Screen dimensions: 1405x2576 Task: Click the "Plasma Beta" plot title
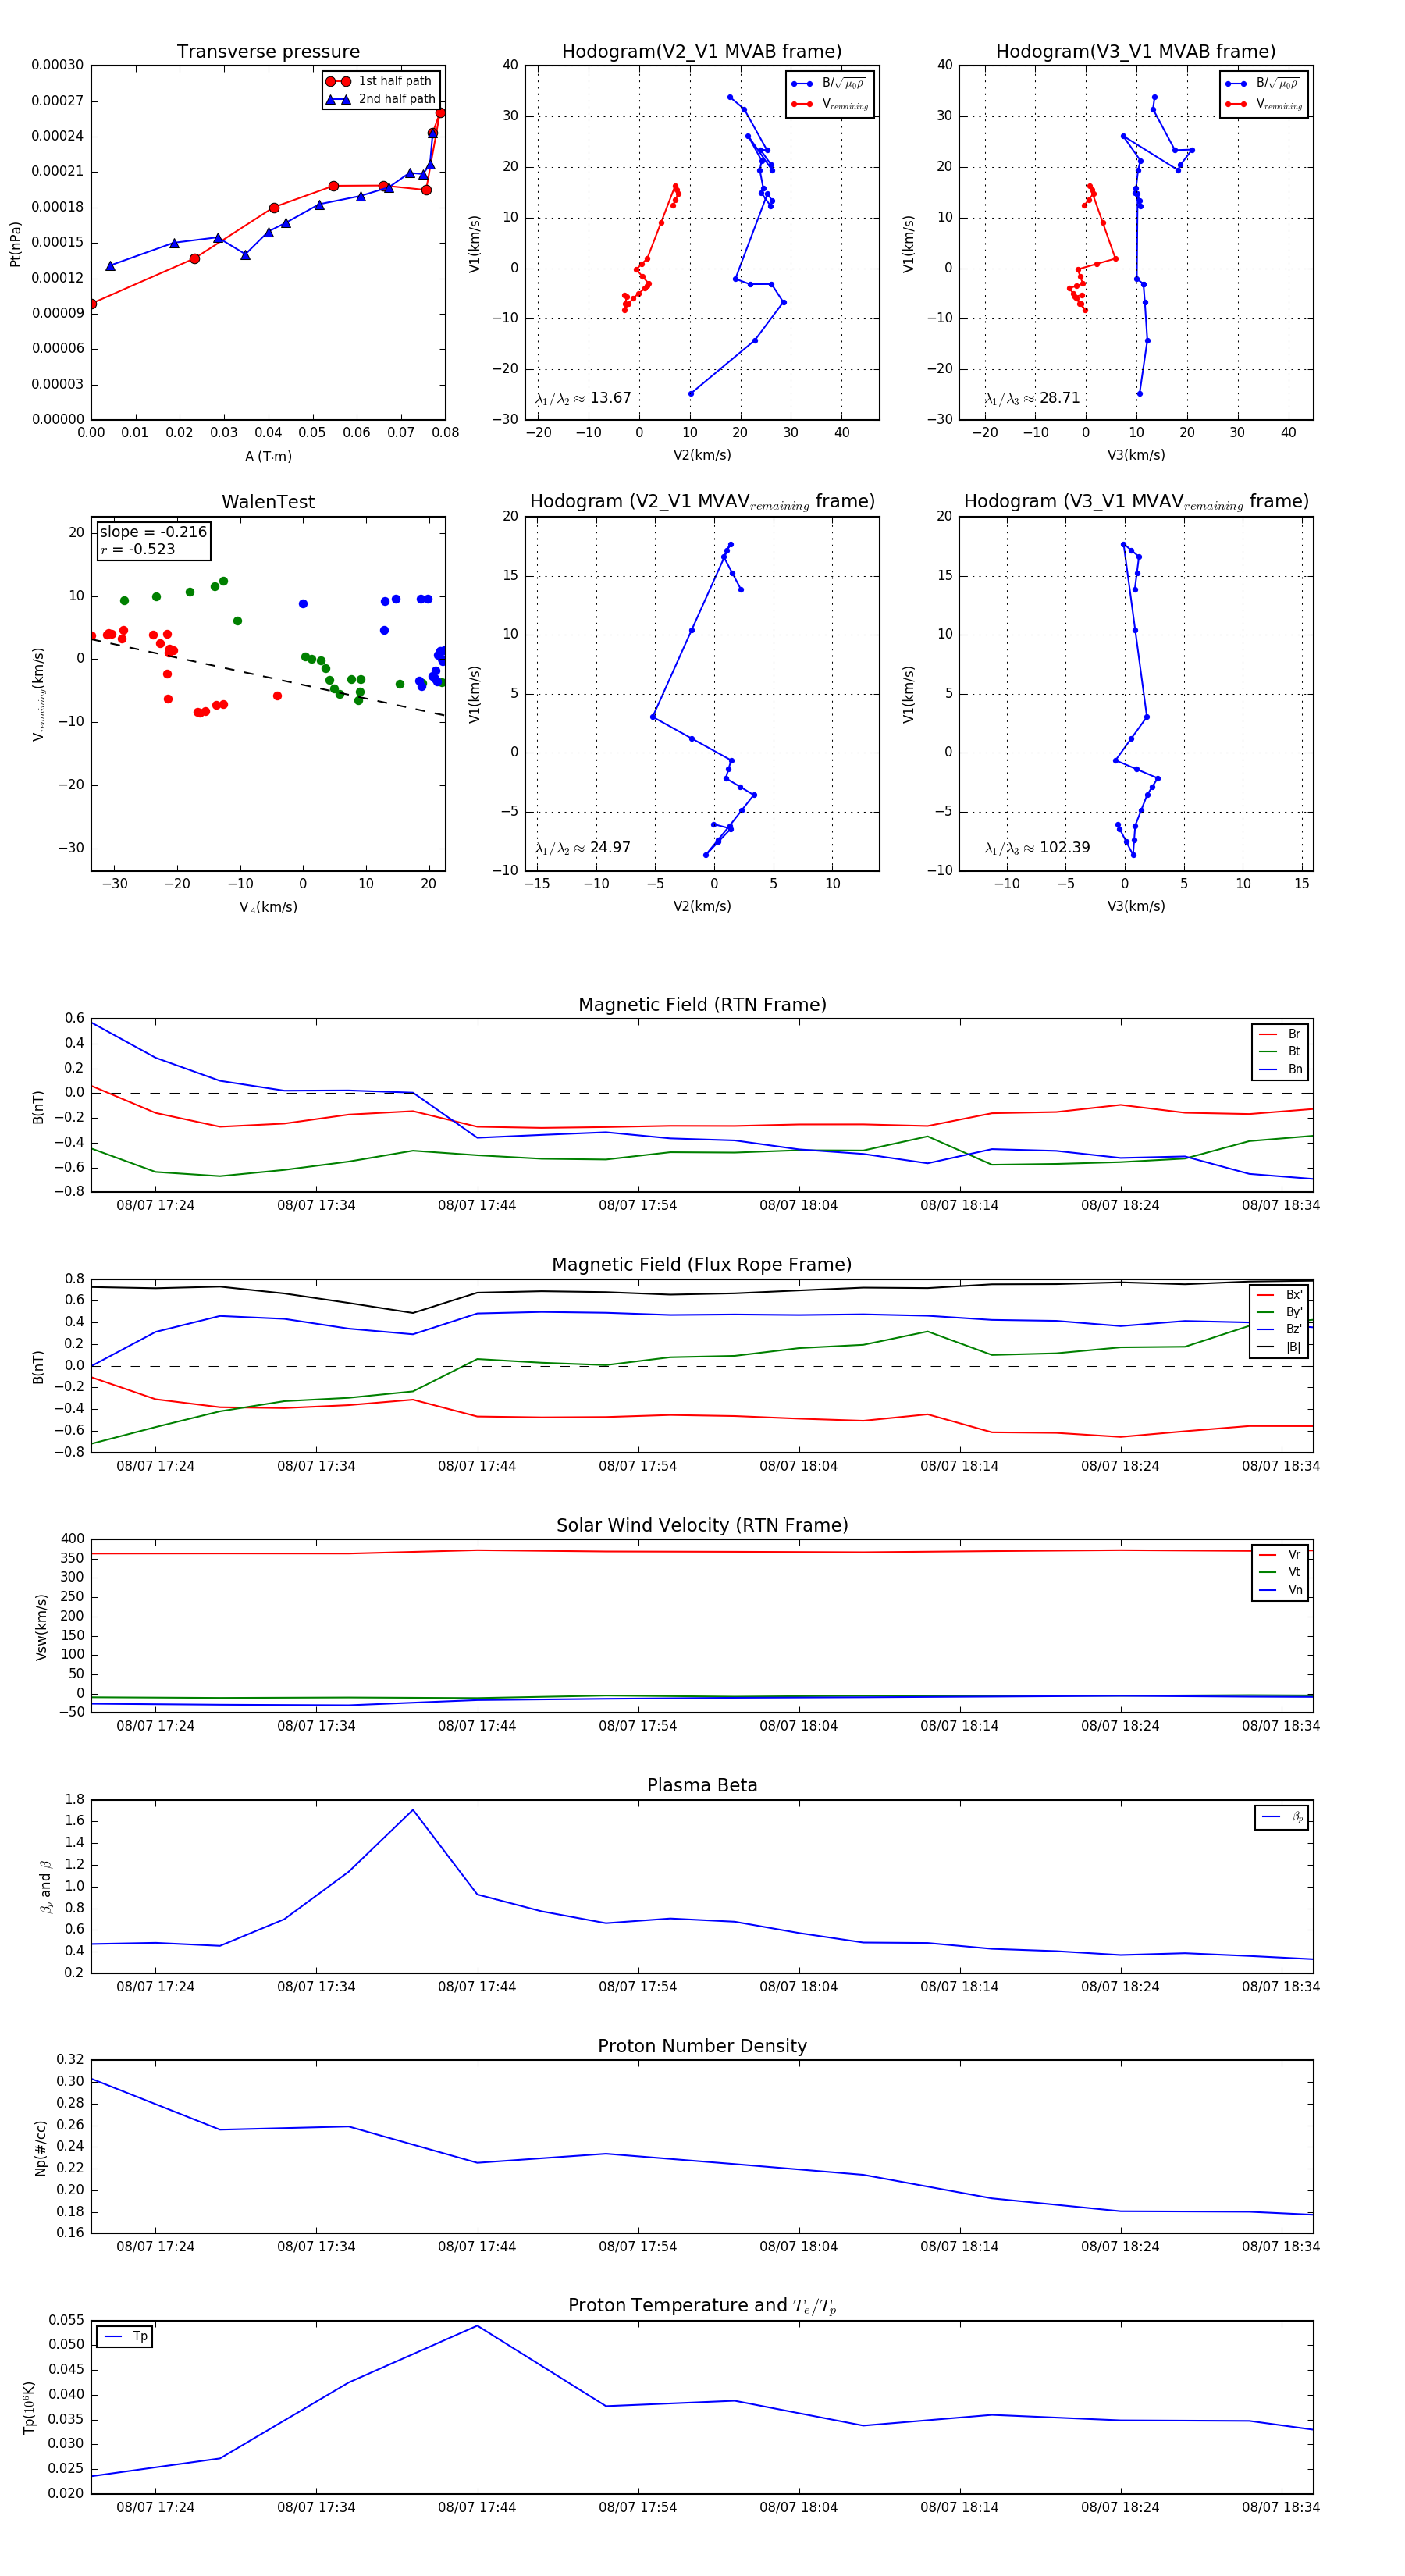click(x=702, y=1786)
